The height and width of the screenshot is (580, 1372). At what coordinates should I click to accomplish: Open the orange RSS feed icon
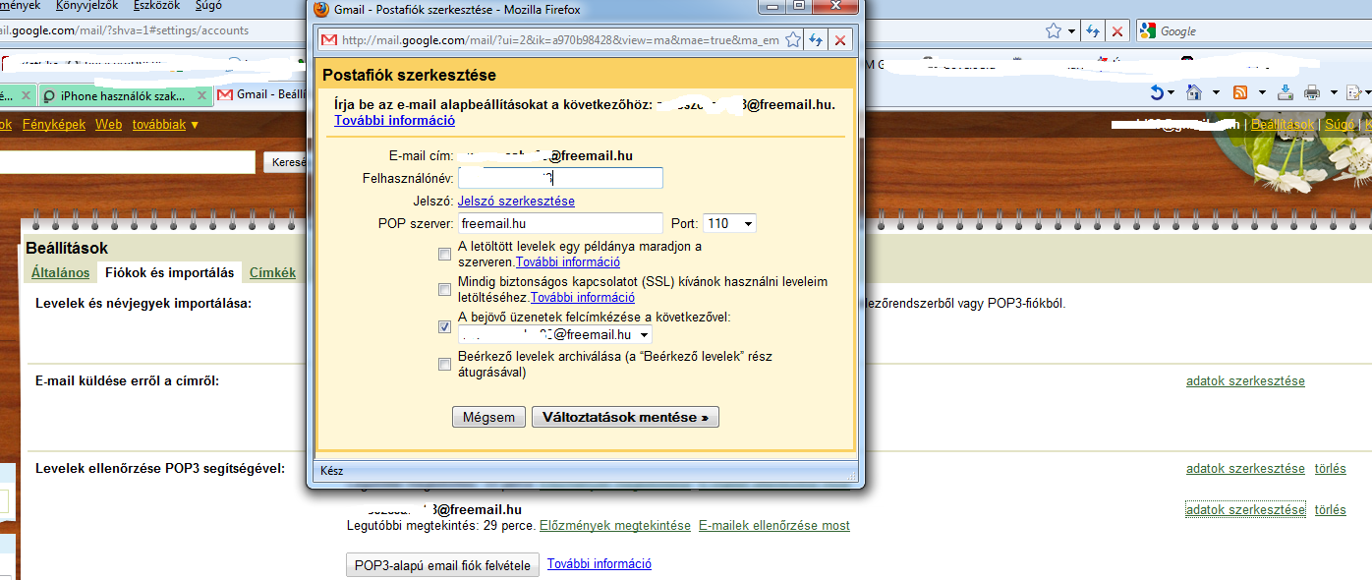[1240, 92]
